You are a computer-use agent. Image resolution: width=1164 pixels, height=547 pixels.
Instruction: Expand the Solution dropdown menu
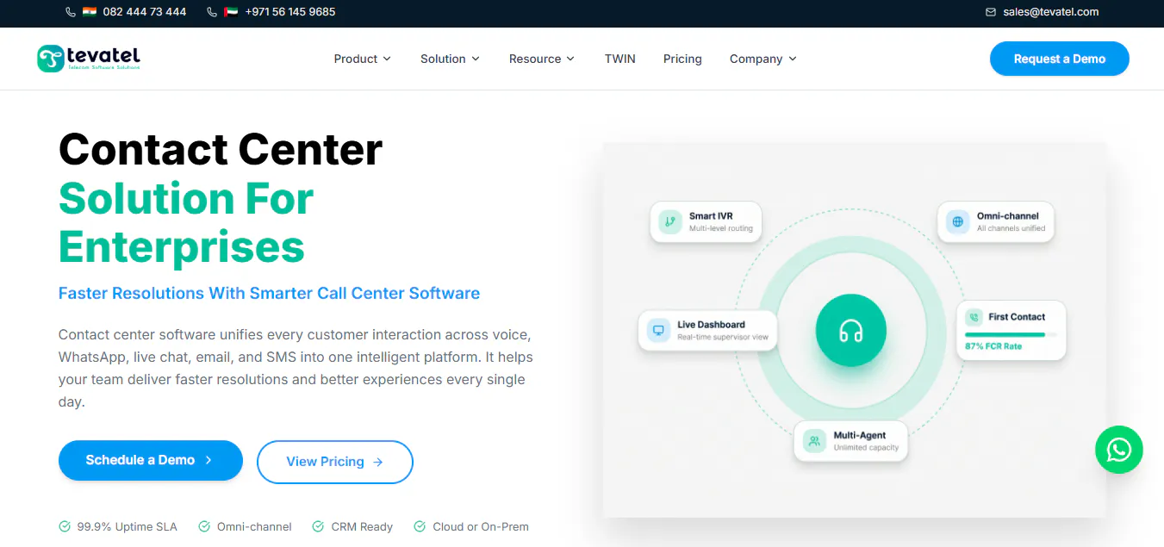pyautogui.click(x=451, y=59)
